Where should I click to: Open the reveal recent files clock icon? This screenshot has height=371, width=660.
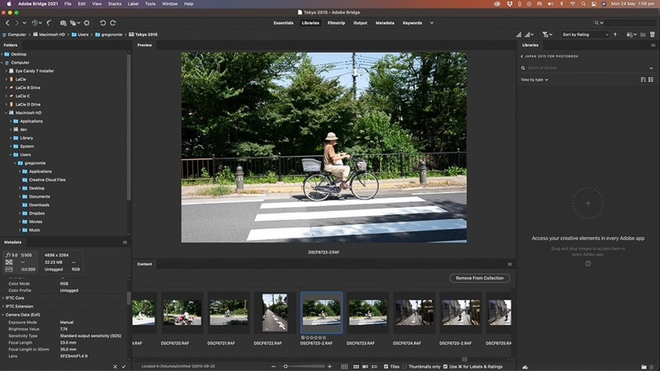(35, 23)
